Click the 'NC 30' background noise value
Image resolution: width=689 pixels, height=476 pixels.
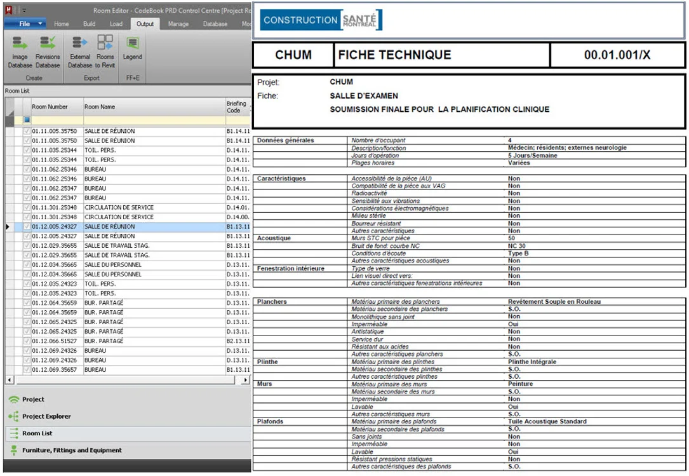tap(516, 246)
